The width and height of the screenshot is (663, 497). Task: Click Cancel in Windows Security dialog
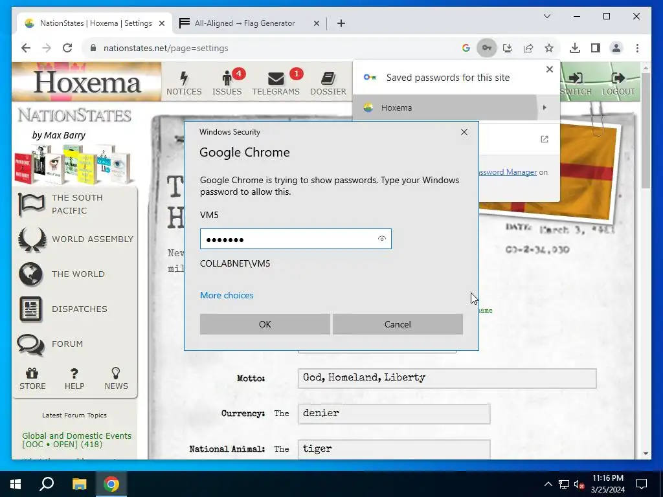coord(398,324)
